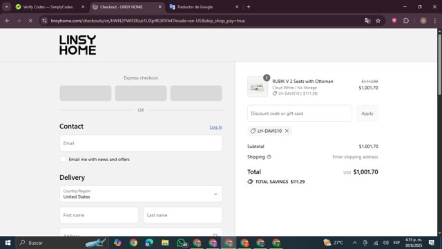Click the forward navigation arrow
This screenshot has width=442, height=249.
pos(19,21)
